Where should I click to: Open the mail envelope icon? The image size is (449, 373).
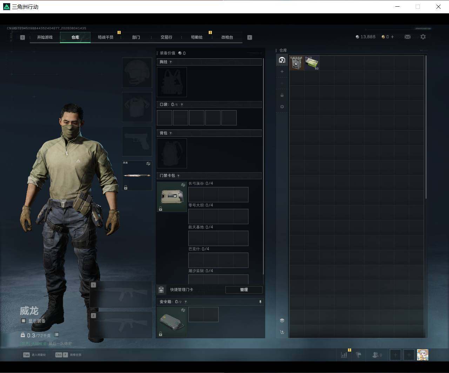(x=408, y=37)
